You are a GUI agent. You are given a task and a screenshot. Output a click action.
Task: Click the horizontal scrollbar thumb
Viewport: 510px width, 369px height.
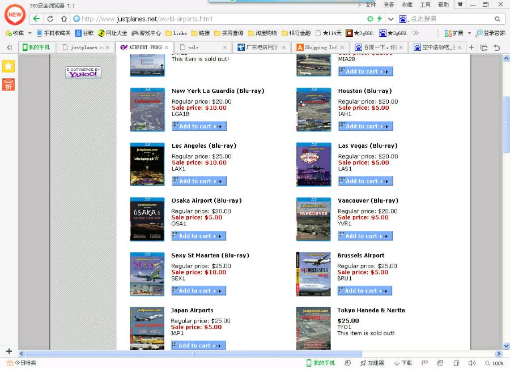(x=194, y=353)
